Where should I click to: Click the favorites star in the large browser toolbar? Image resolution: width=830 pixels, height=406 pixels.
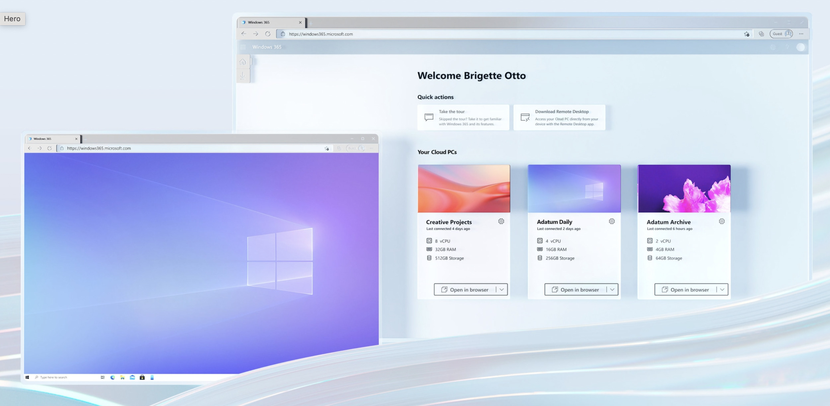coord(747,34)
